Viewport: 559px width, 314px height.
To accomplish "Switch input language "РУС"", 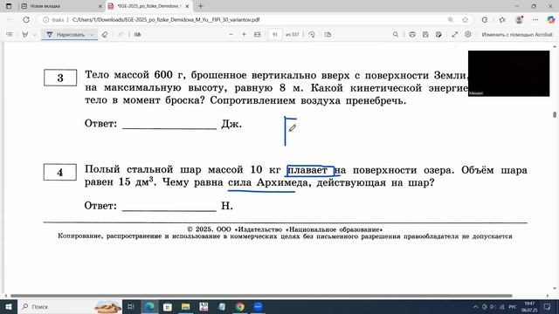I will pos(513,306).
